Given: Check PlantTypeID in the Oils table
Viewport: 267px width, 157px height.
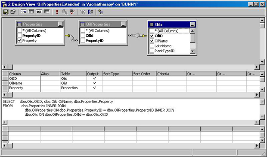Looking at the screenshot, I should click(152, 51).
